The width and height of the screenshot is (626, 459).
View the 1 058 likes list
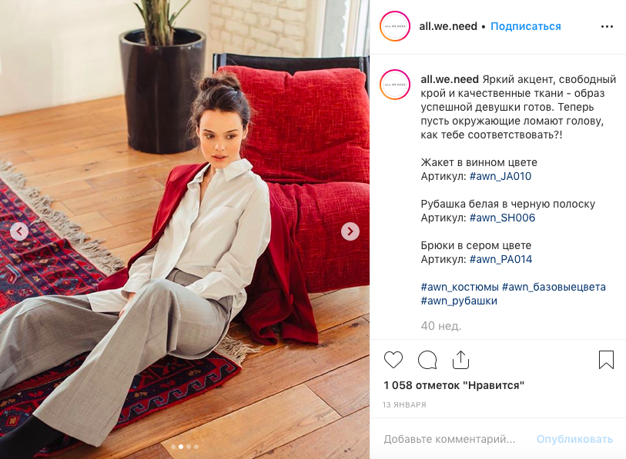pyautogui.click(x=454, y=385)
